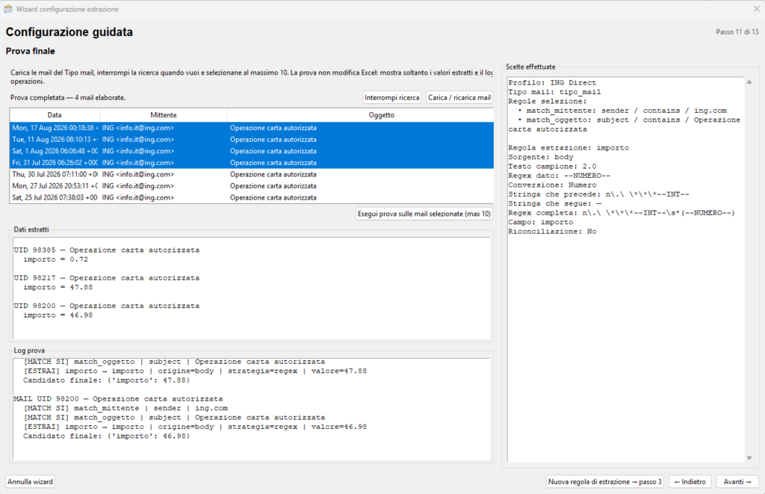Click 'Conversione: Numero' text

(552, 185)
